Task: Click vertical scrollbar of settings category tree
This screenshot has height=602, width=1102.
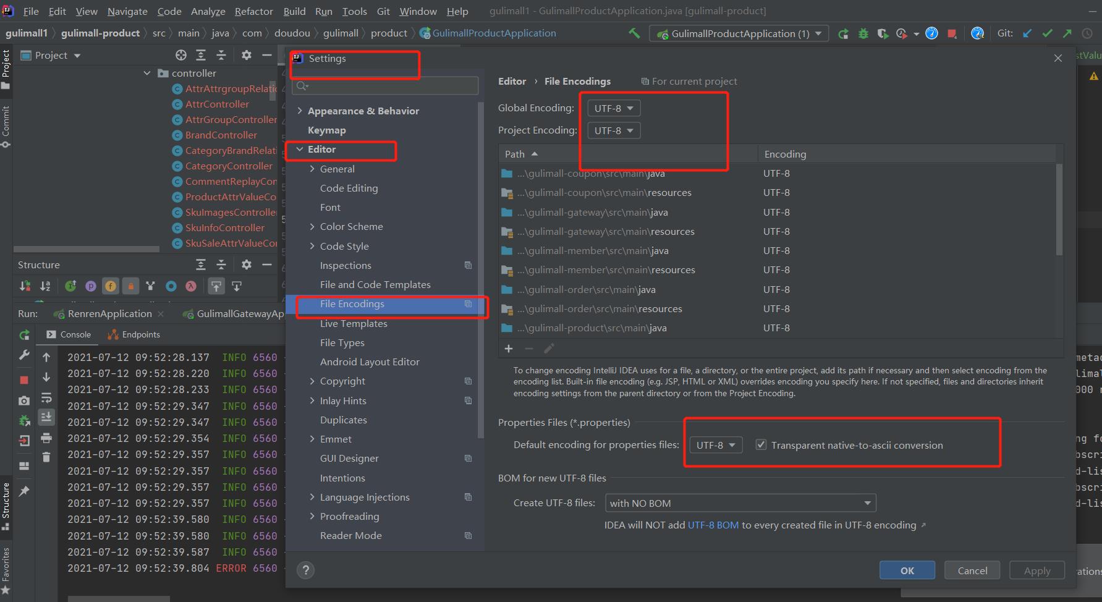Action: tap(480, 271)
